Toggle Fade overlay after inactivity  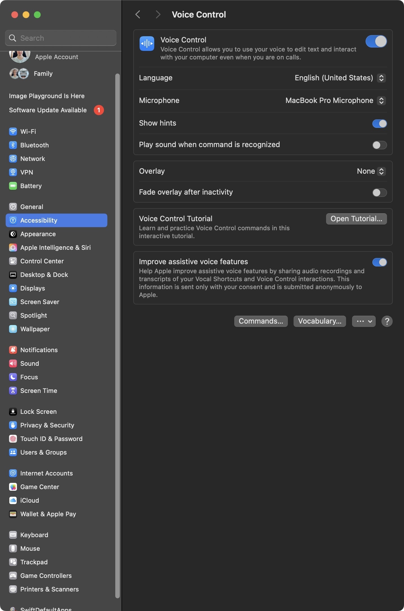379,193
